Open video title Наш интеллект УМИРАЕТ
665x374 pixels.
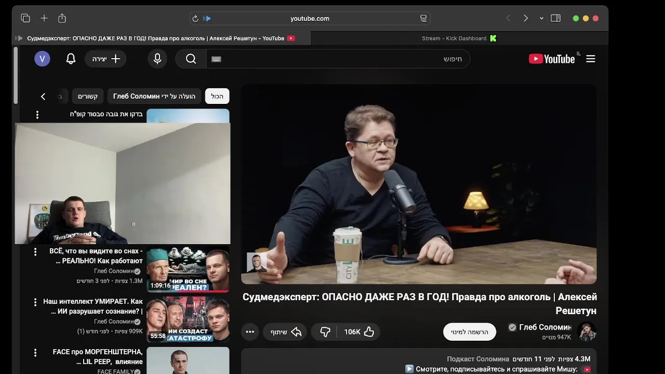pos(93,306)
